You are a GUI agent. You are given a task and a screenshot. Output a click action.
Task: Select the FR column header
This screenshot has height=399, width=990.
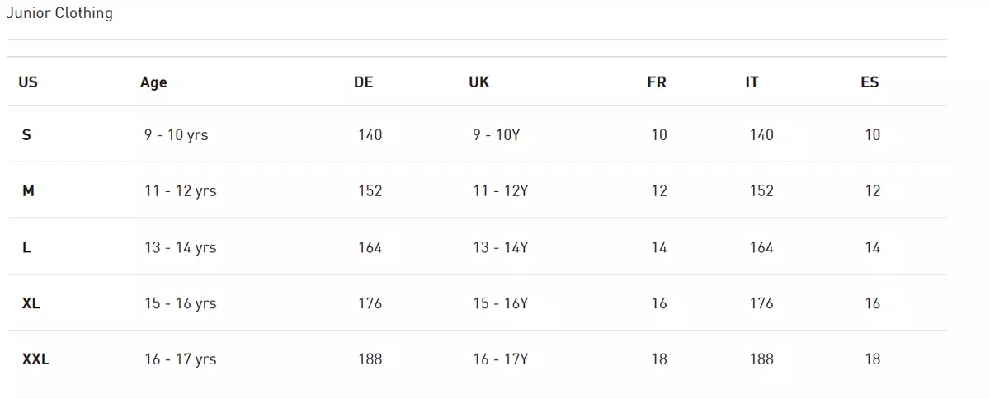coord(657,82)
